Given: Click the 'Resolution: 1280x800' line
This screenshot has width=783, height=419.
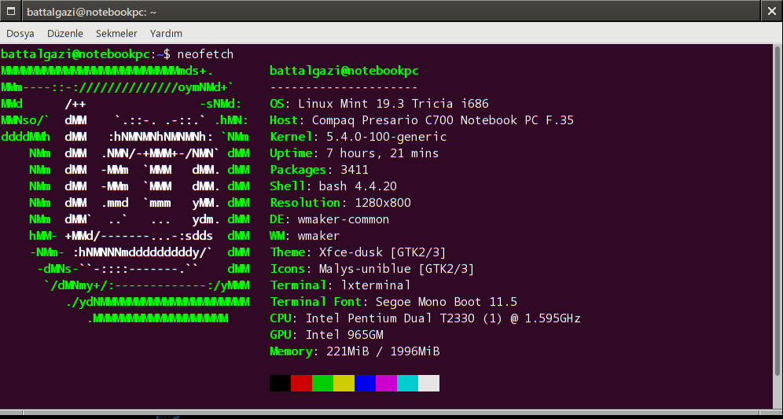Looking at the screenshot, I should (340, 203).
